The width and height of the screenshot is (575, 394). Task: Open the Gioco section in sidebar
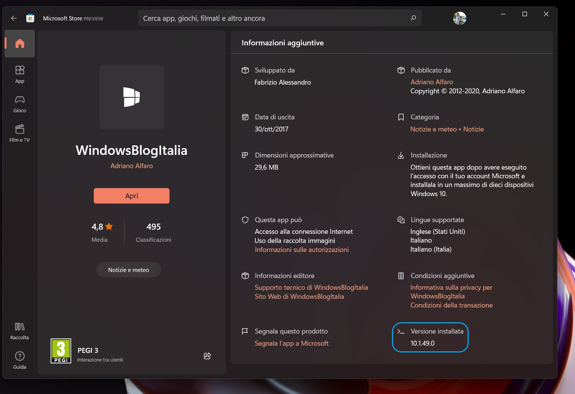tap(20, 104)
